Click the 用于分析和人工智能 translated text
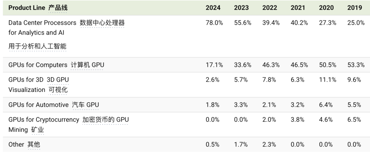This screenshot has width=370, height=152. [37, 46]
